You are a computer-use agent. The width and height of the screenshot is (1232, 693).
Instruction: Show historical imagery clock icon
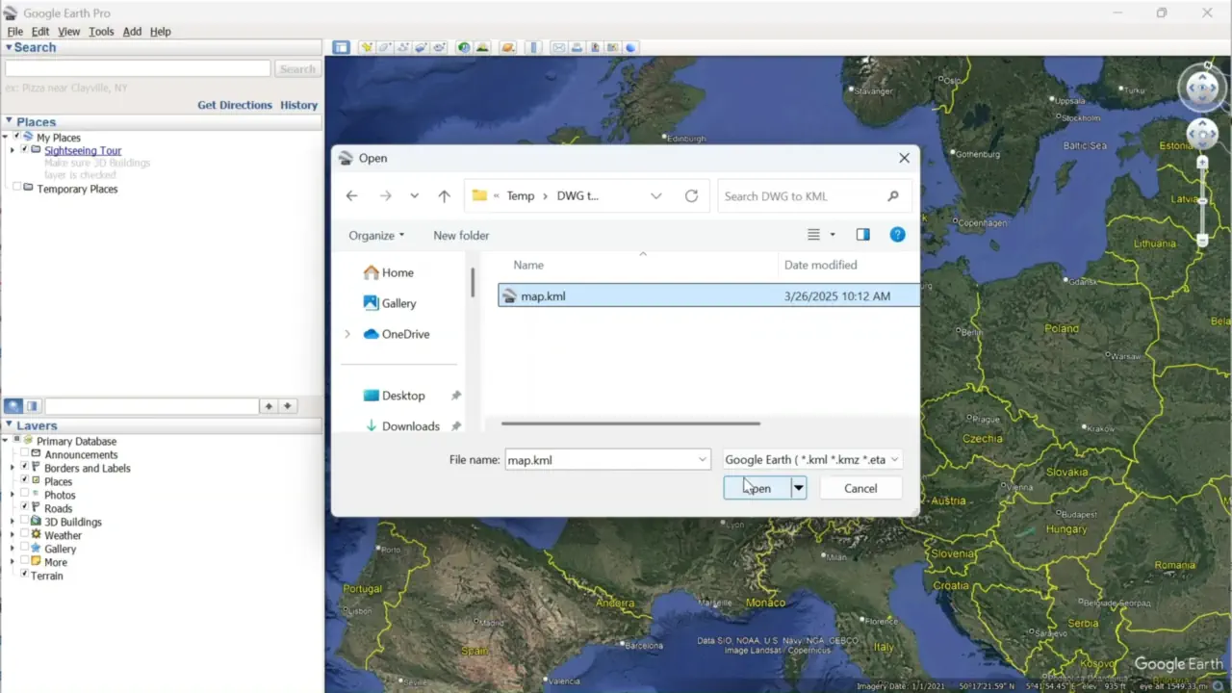[x=464, y=47]
